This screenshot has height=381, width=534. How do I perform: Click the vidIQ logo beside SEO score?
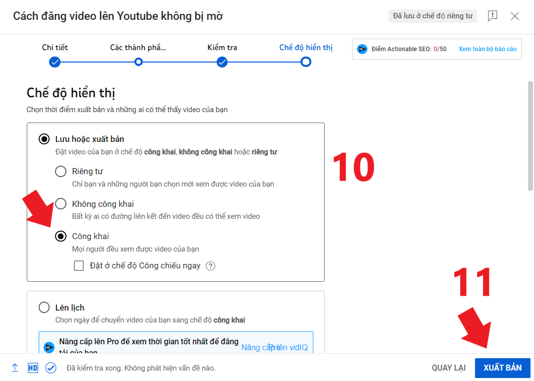click(x=362, y=49)
